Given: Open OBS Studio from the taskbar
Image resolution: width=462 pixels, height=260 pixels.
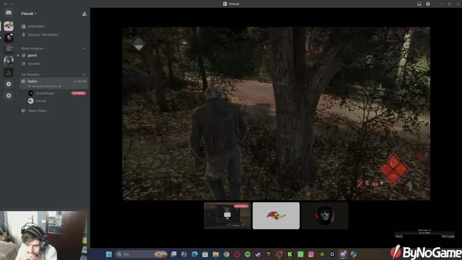Looking at the screenshot, I should tap(279, 254).
